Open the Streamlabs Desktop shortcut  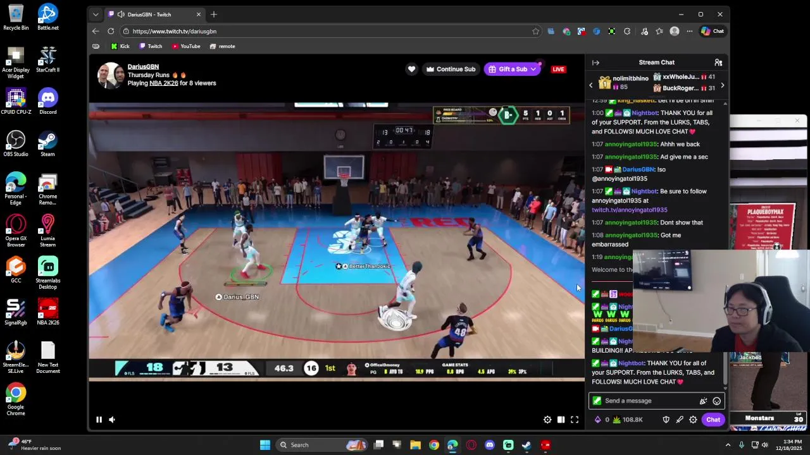(47, 272)
